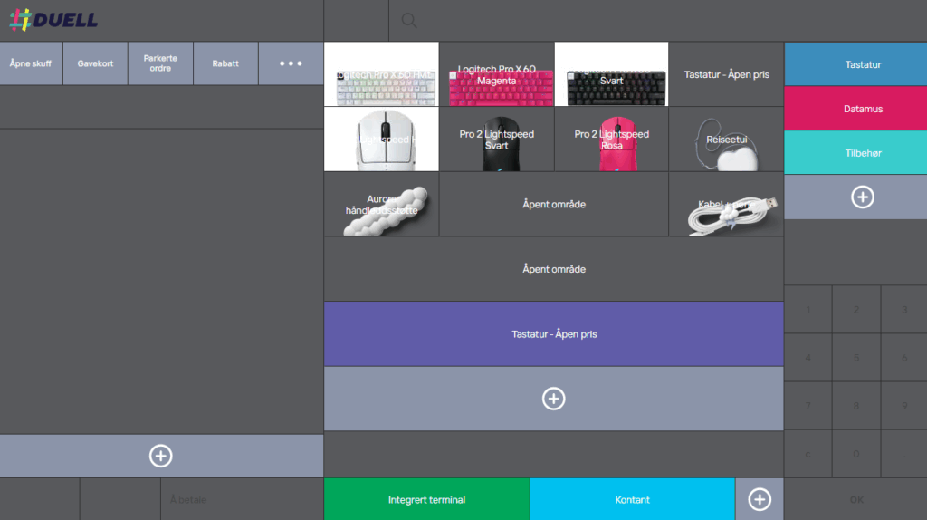927x520 pixels.
Task: Click numpad clear key c
Action: click(808, 454)
